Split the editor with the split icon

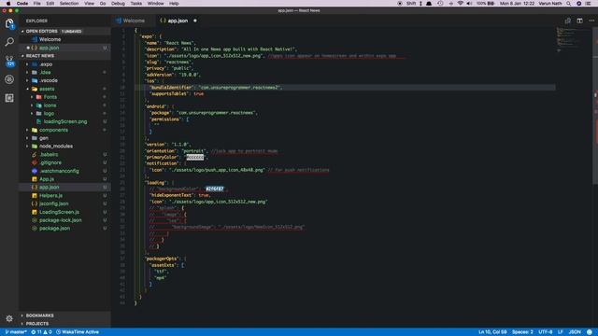point(579,21)
